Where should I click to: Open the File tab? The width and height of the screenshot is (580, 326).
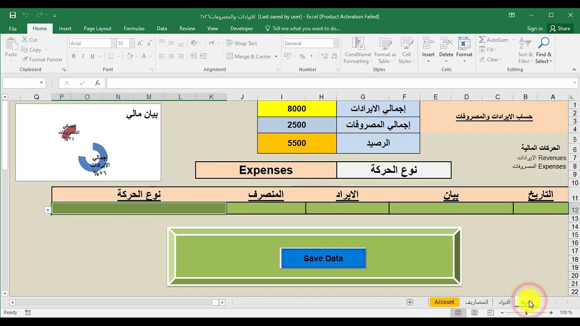click(13, 29)
